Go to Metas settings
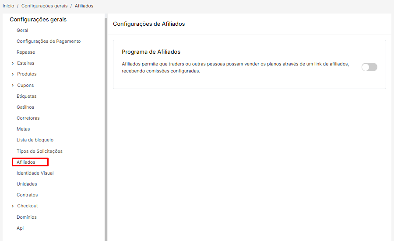The width and height of the screenshot is (394, 241). click(23, 129)
